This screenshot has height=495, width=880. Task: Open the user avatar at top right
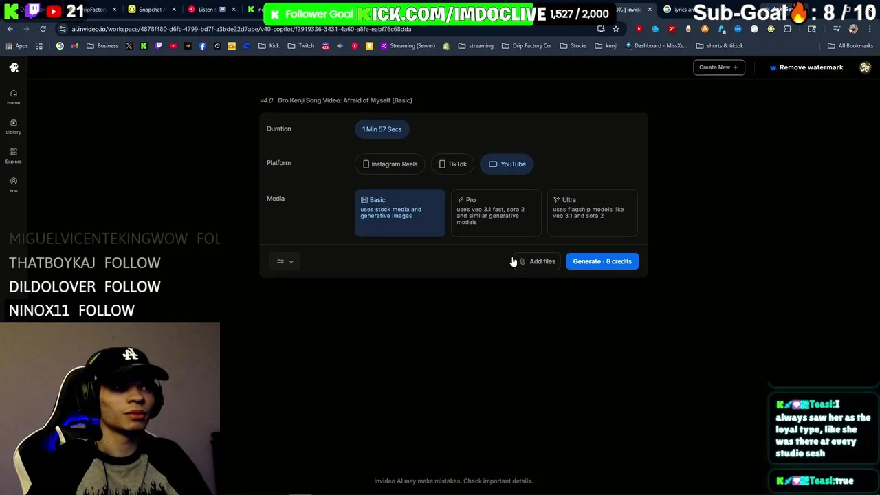pyautogui.click(x=865, y=67)
